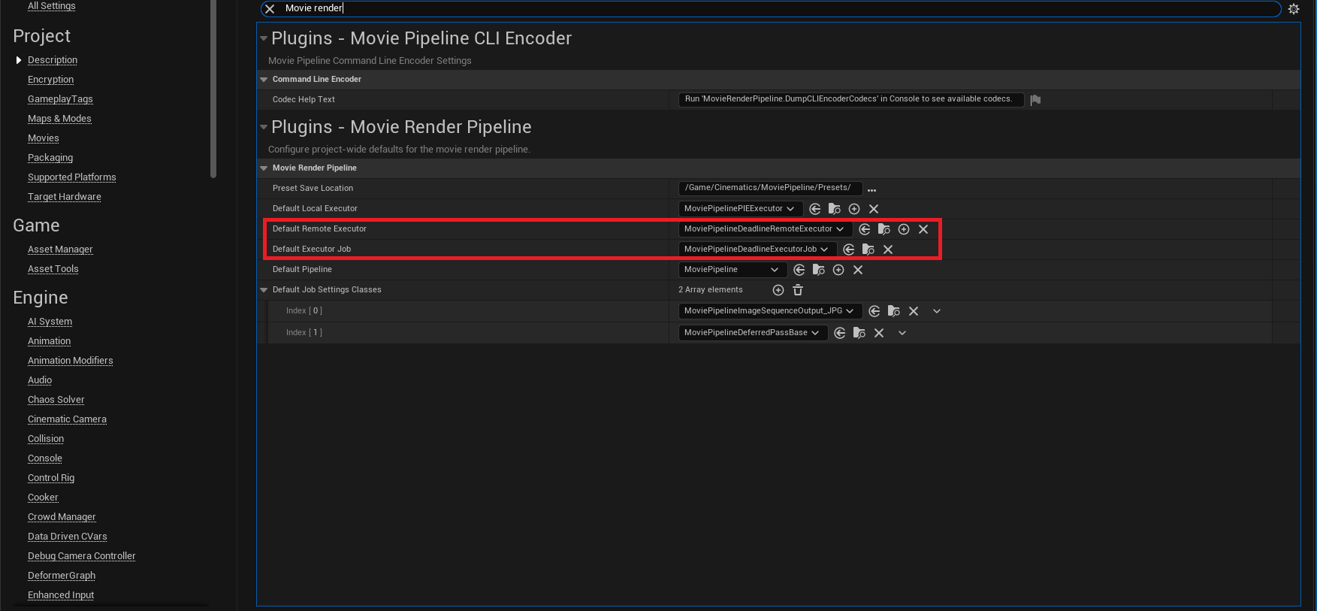
Task: Browse to asset for Default Remote Executor
Action: (884, 229)
